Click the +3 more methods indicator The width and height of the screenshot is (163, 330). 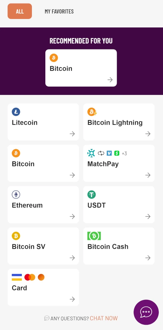tap(124, 154)
